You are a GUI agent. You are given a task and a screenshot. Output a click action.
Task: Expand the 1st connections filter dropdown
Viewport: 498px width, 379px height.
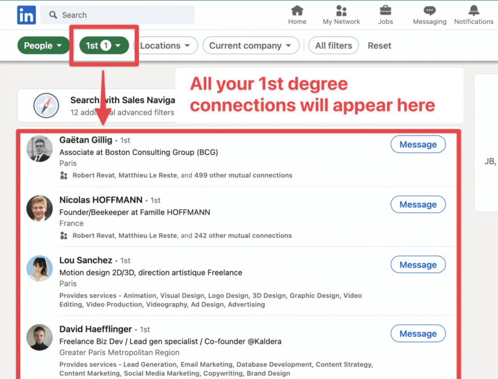104,46
